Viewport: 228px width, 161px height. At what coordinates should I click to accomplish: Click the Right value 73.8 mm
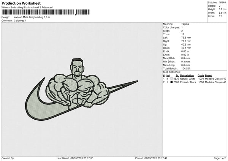pyautogui.click(x=186, y=41)
